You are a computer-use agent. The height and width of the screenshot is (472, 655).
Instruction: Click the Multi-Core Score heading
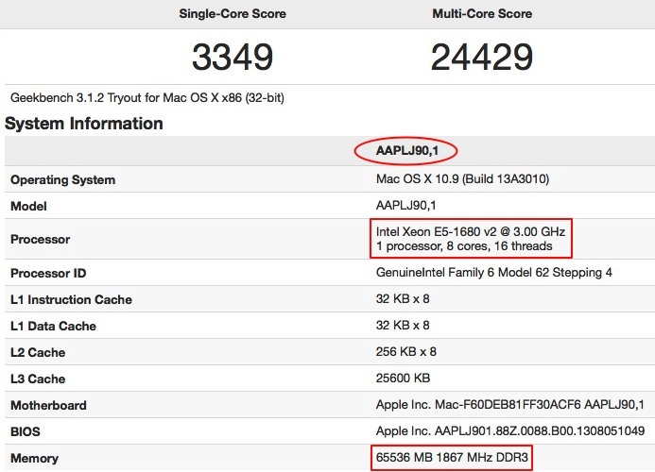pos(482,14)
